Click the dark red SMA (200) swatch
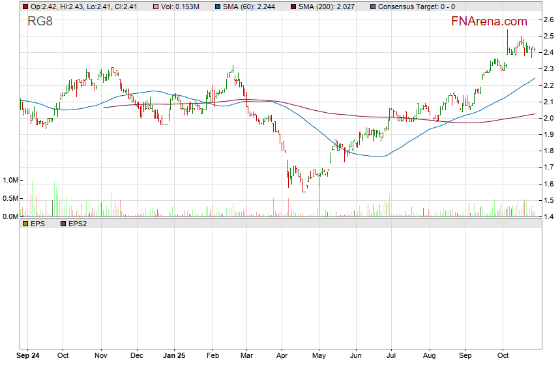Screen dimensions: 560x369 pos(293,7)
